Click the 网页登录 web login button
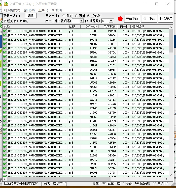Image resolution: width=176 pixels, height=188 pixels. tap(166, 18)
